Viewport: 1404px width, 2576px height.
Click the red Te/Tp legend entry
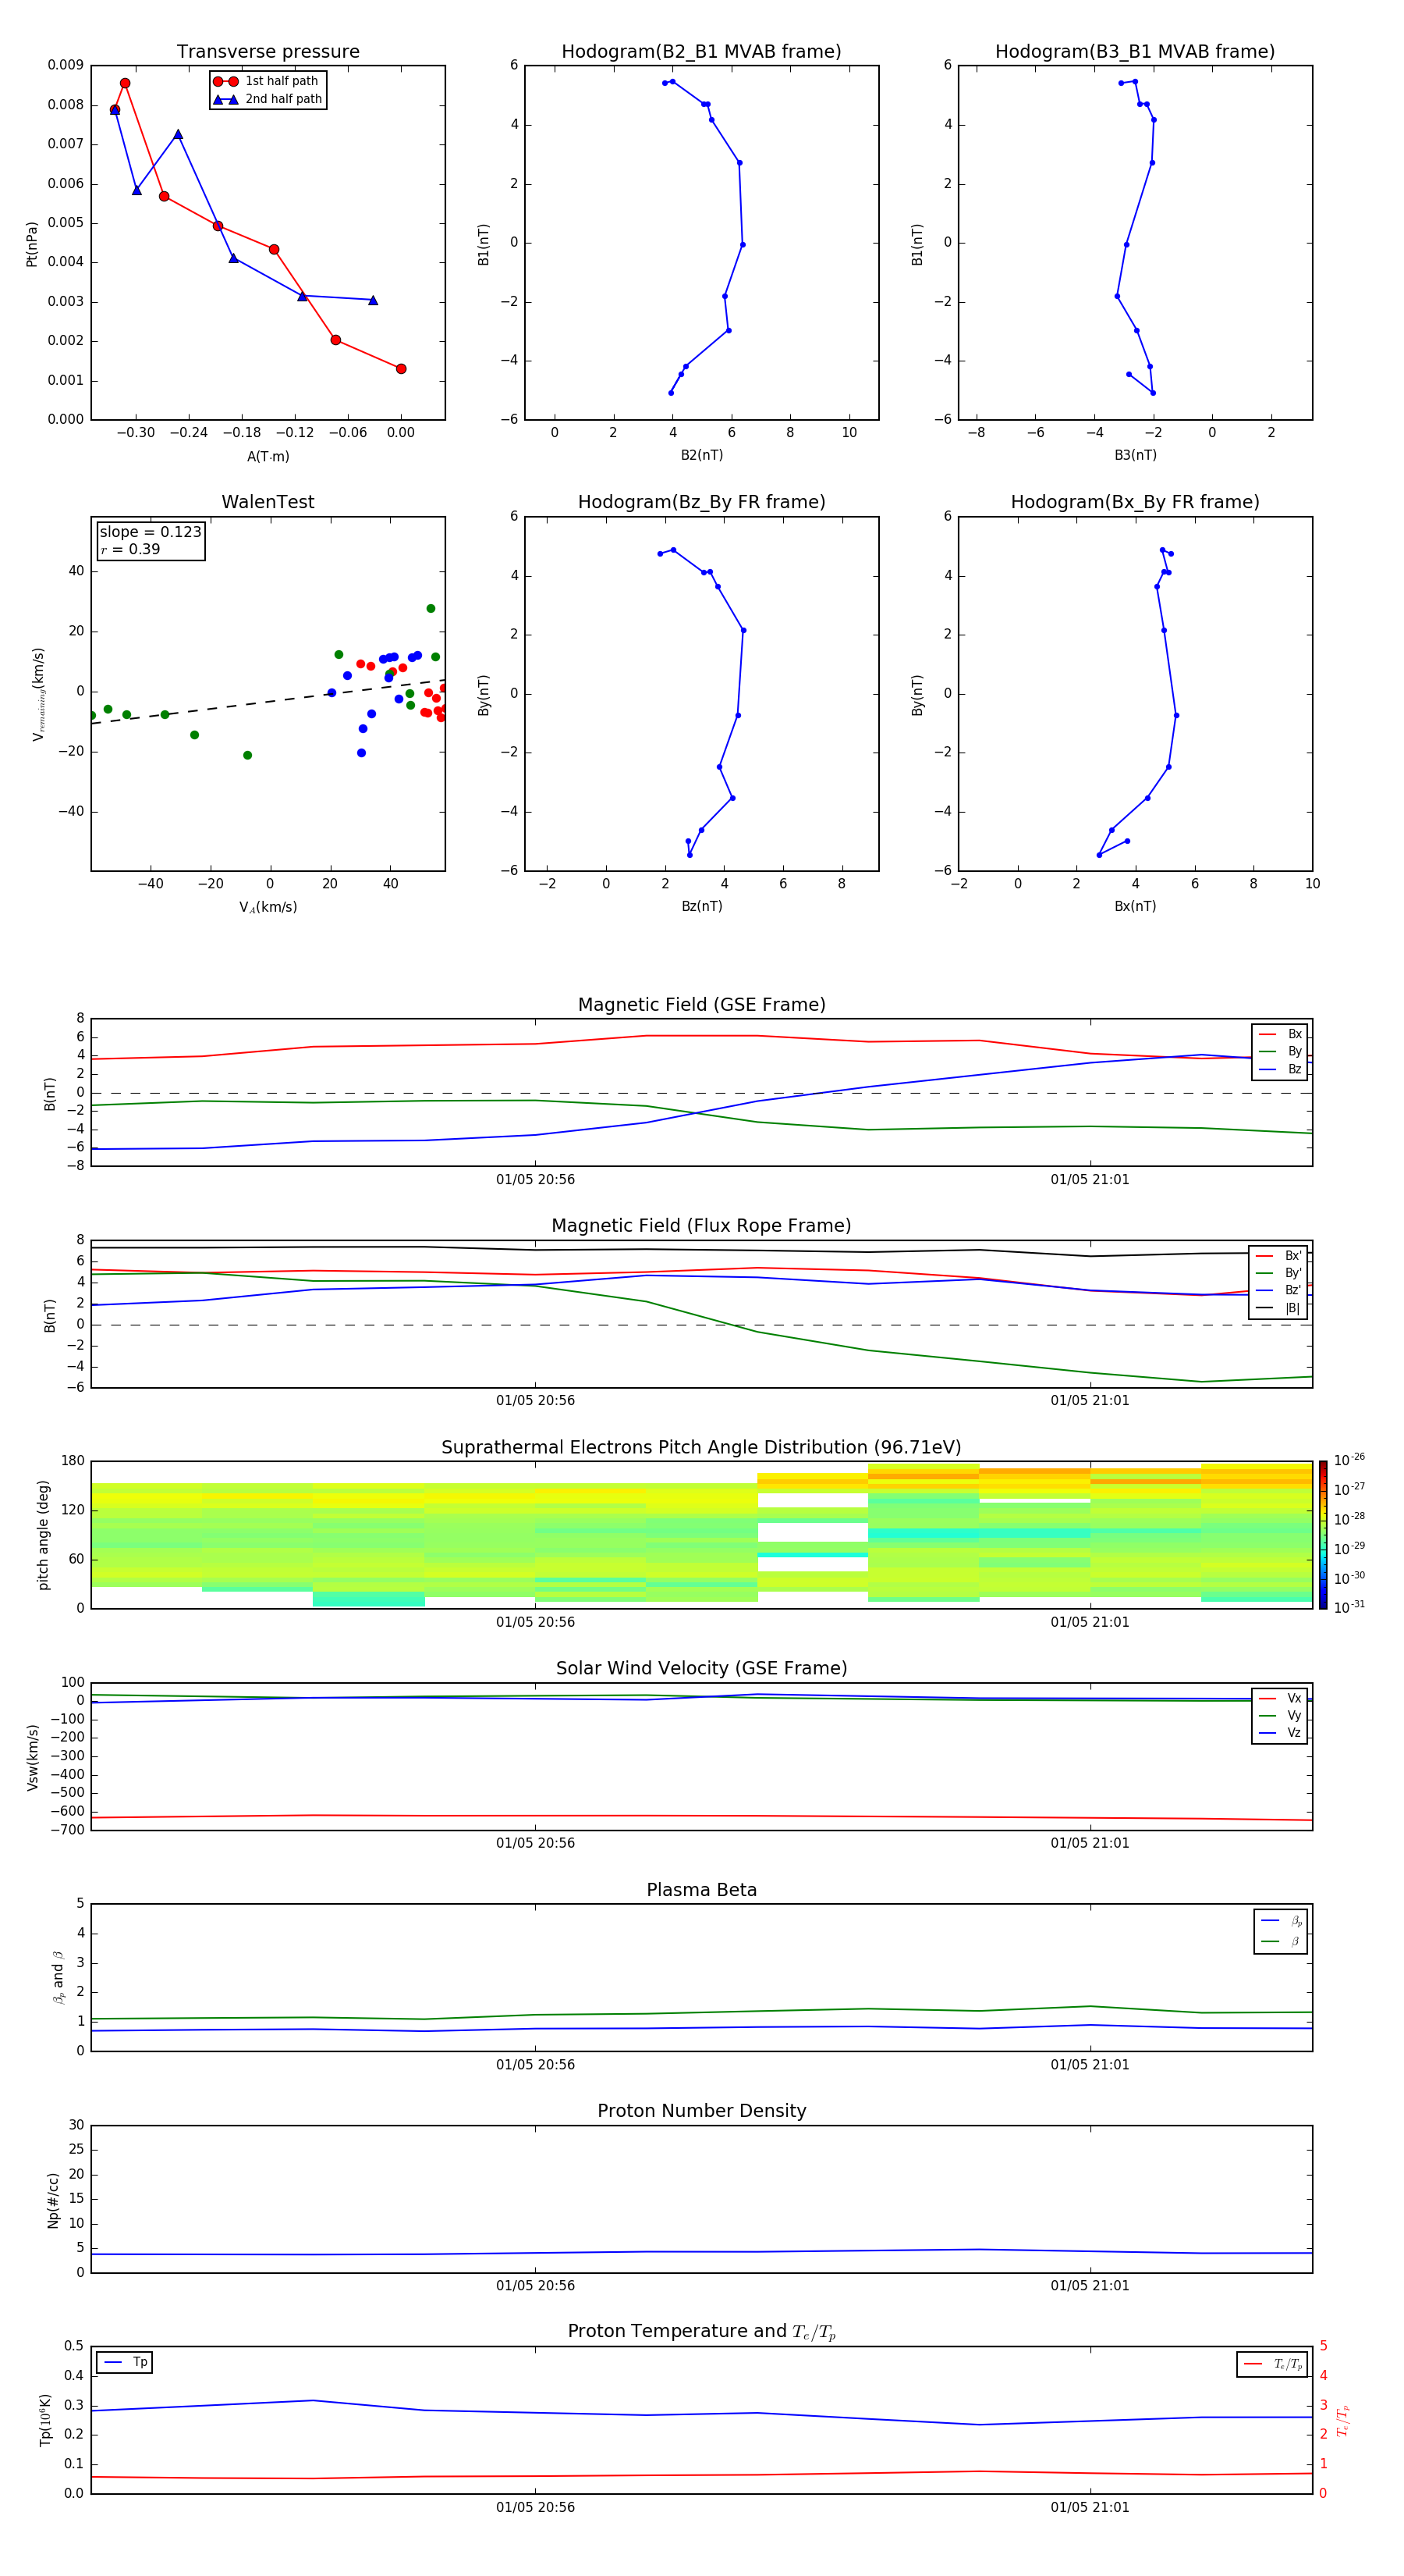[1272, 2364]
